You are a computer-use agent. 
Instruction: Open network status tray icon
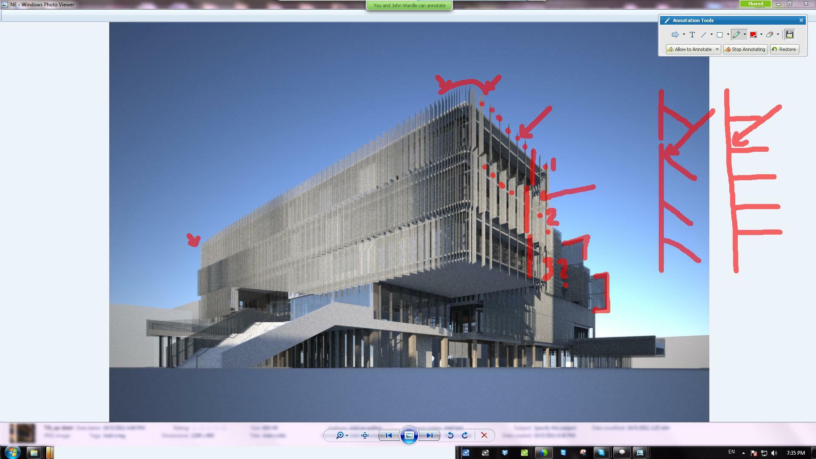764,453
